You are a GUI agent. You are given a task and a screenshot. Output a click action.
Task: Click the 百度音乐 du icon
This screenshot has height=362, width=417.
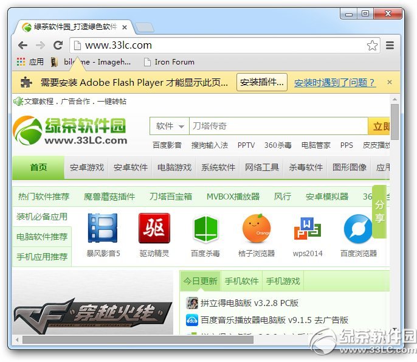pyautogui.click(x=192, y=320)
